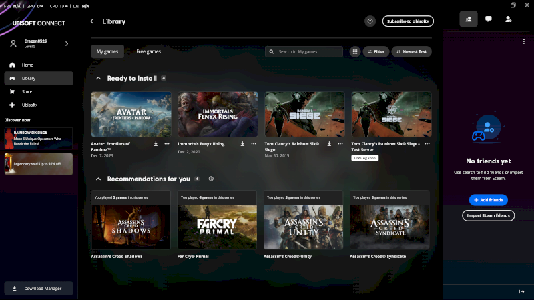This screenshot has height=300, width=534.
Task: Open the friends panel three-dot menu
Action: [523, 41]
